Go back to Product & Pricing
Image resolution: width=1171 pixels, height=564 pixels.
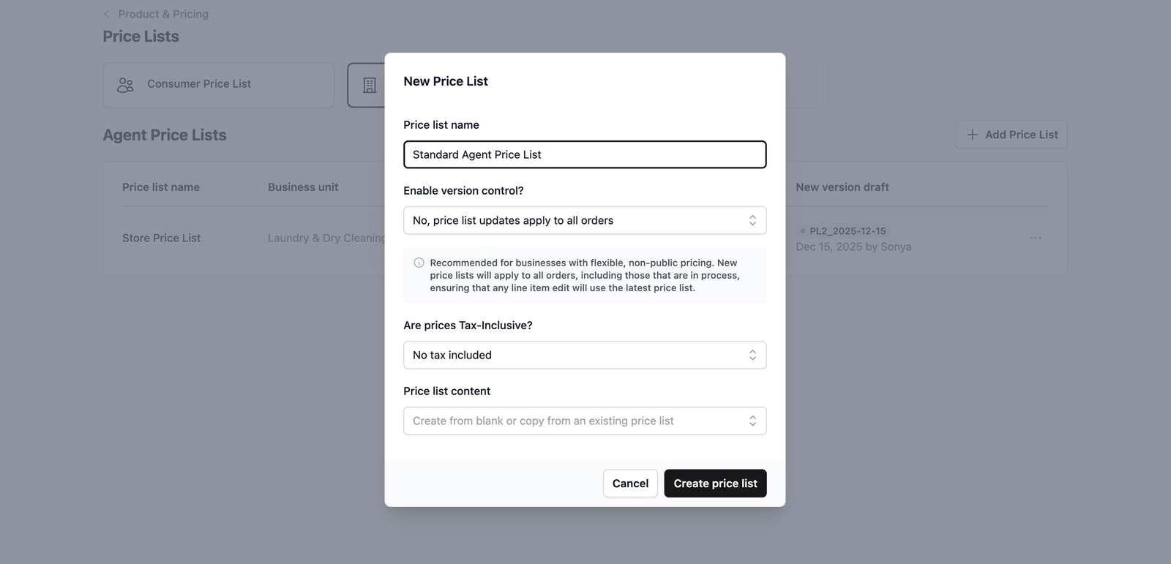tap(163, 14)
